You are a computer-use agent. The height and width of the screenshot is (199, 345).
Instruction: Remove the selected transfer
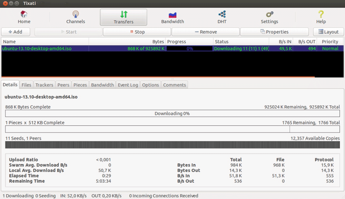206,32
